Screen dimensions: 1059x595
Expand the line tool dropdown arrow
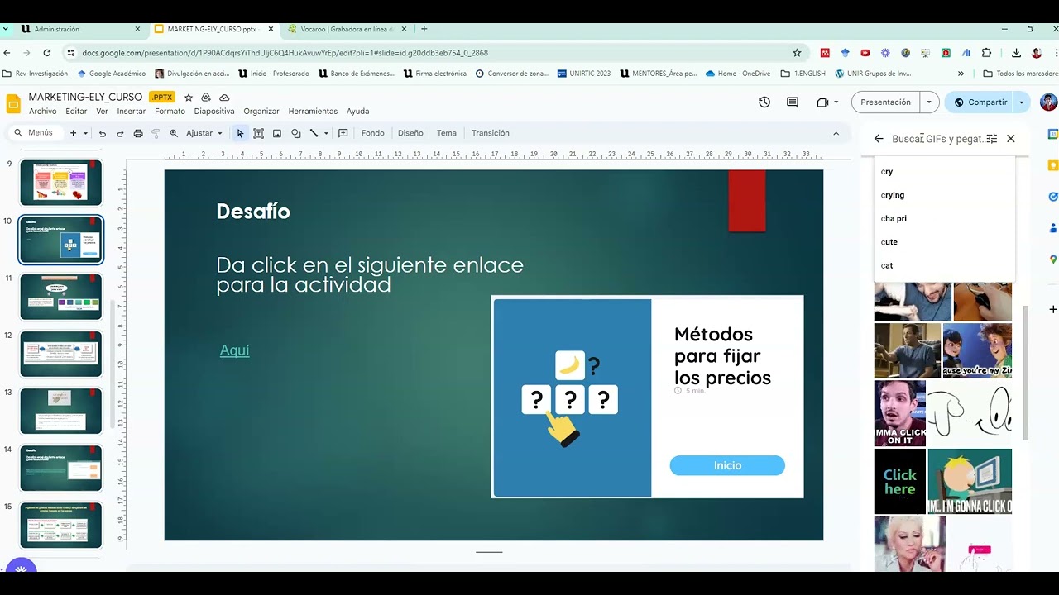(326, 133)
